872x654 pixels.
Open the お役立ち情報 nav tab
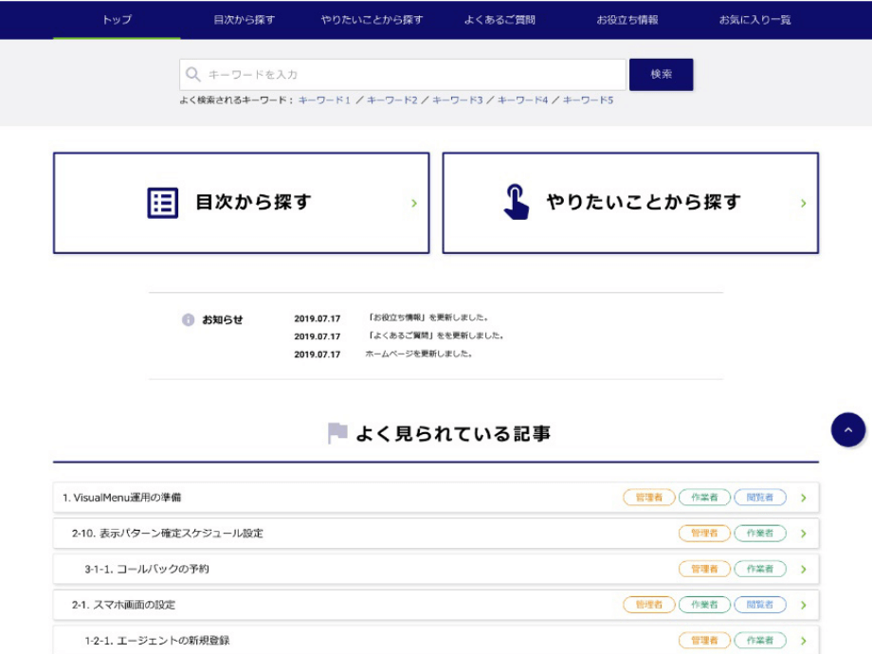tap(627, 20)
